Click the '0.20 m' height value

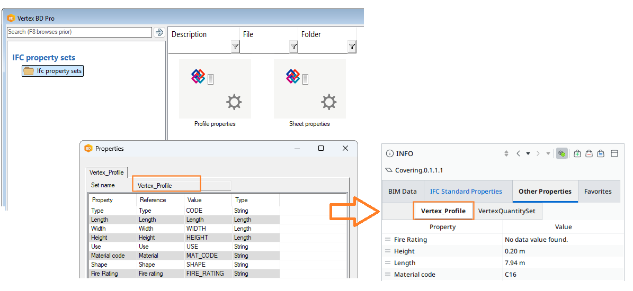[515, 251]
